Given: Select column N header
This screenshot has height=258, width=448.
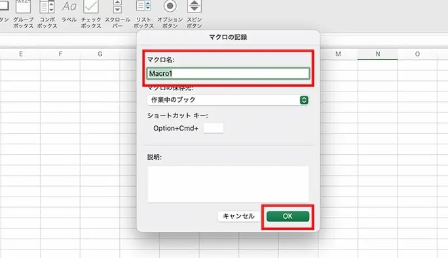Looking at the screenshot, I should pos(378,54).
